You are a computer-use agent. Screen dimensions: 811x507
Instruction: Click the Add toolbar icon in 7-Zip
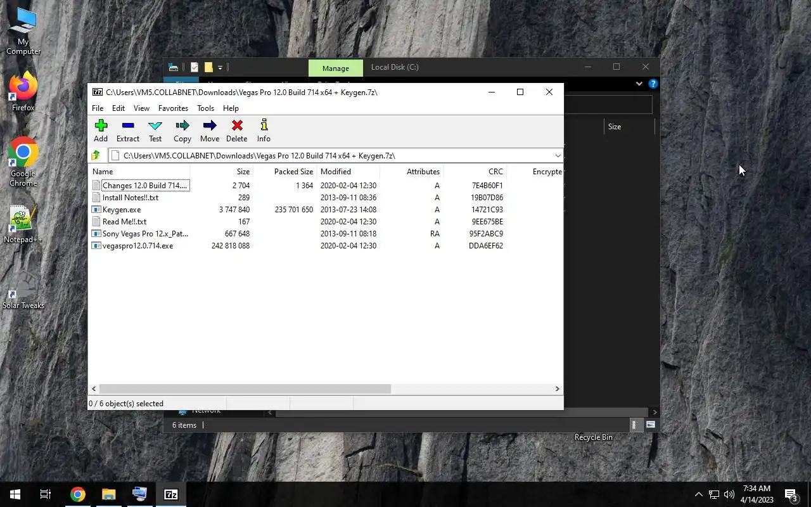[x=101, y=125]
